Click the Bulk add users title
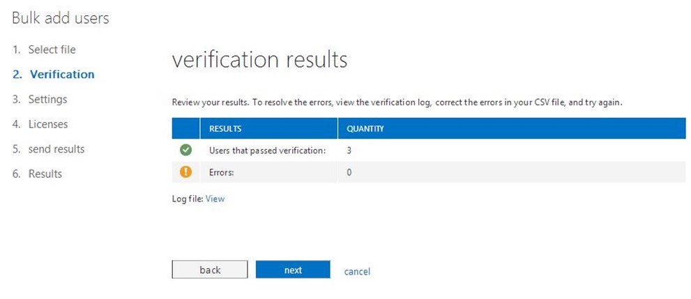Viewport: 691px width, 299px height. coord(61,19)
